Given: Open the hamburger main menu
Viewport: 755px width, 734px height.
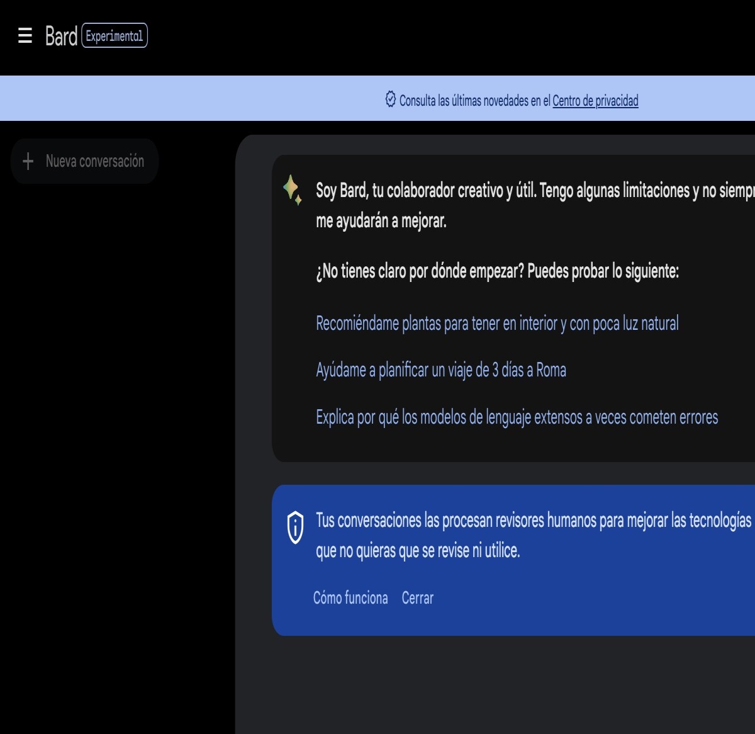Looking at the screenshot, I should (x=25, y=35).
